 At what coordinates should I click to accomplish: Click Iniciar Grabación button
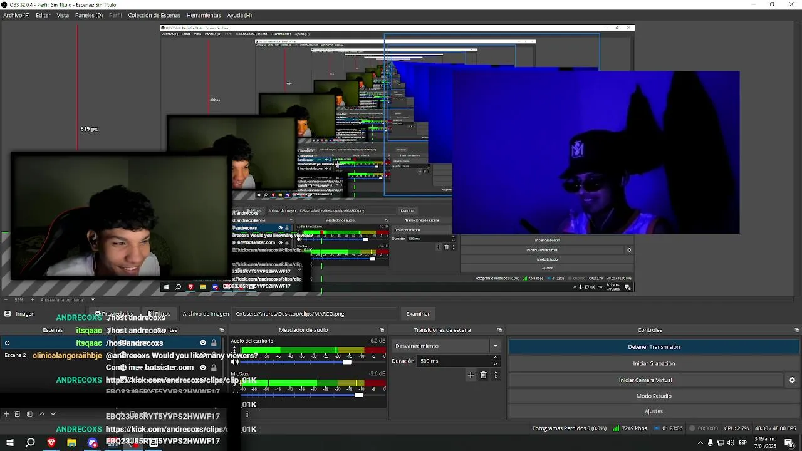coord(654,363)
